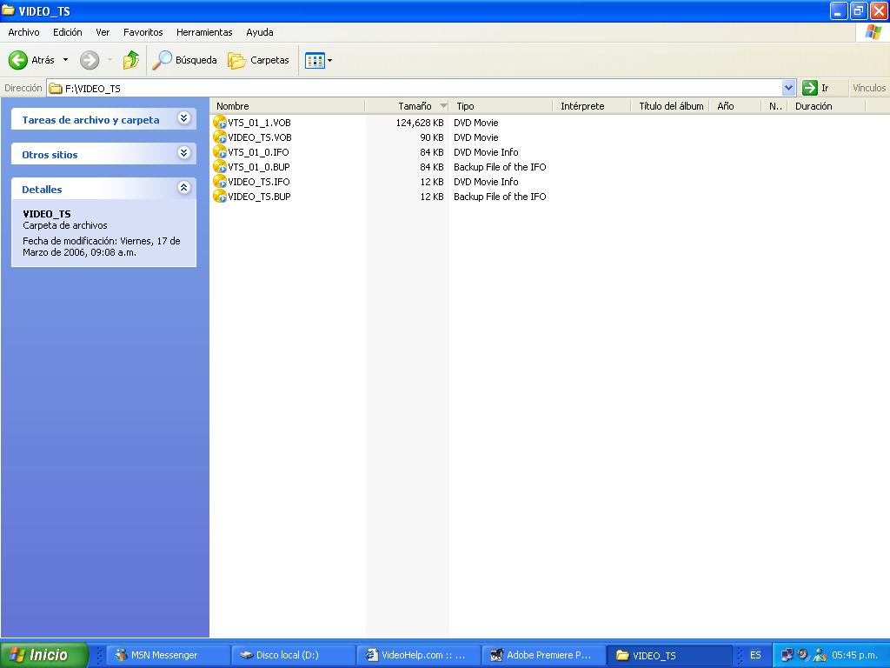Select the VIDEO_TS.BUP file icon

[x=220, y=196]
